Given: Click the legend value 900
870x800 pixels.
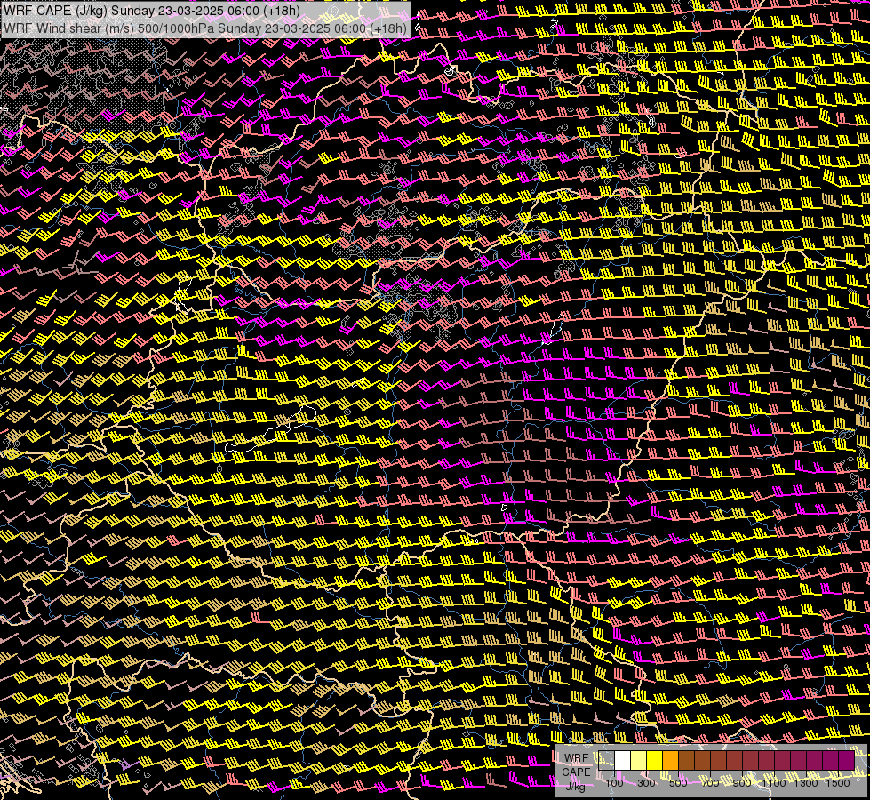Looking at the screenshot, I should point(742,783).
